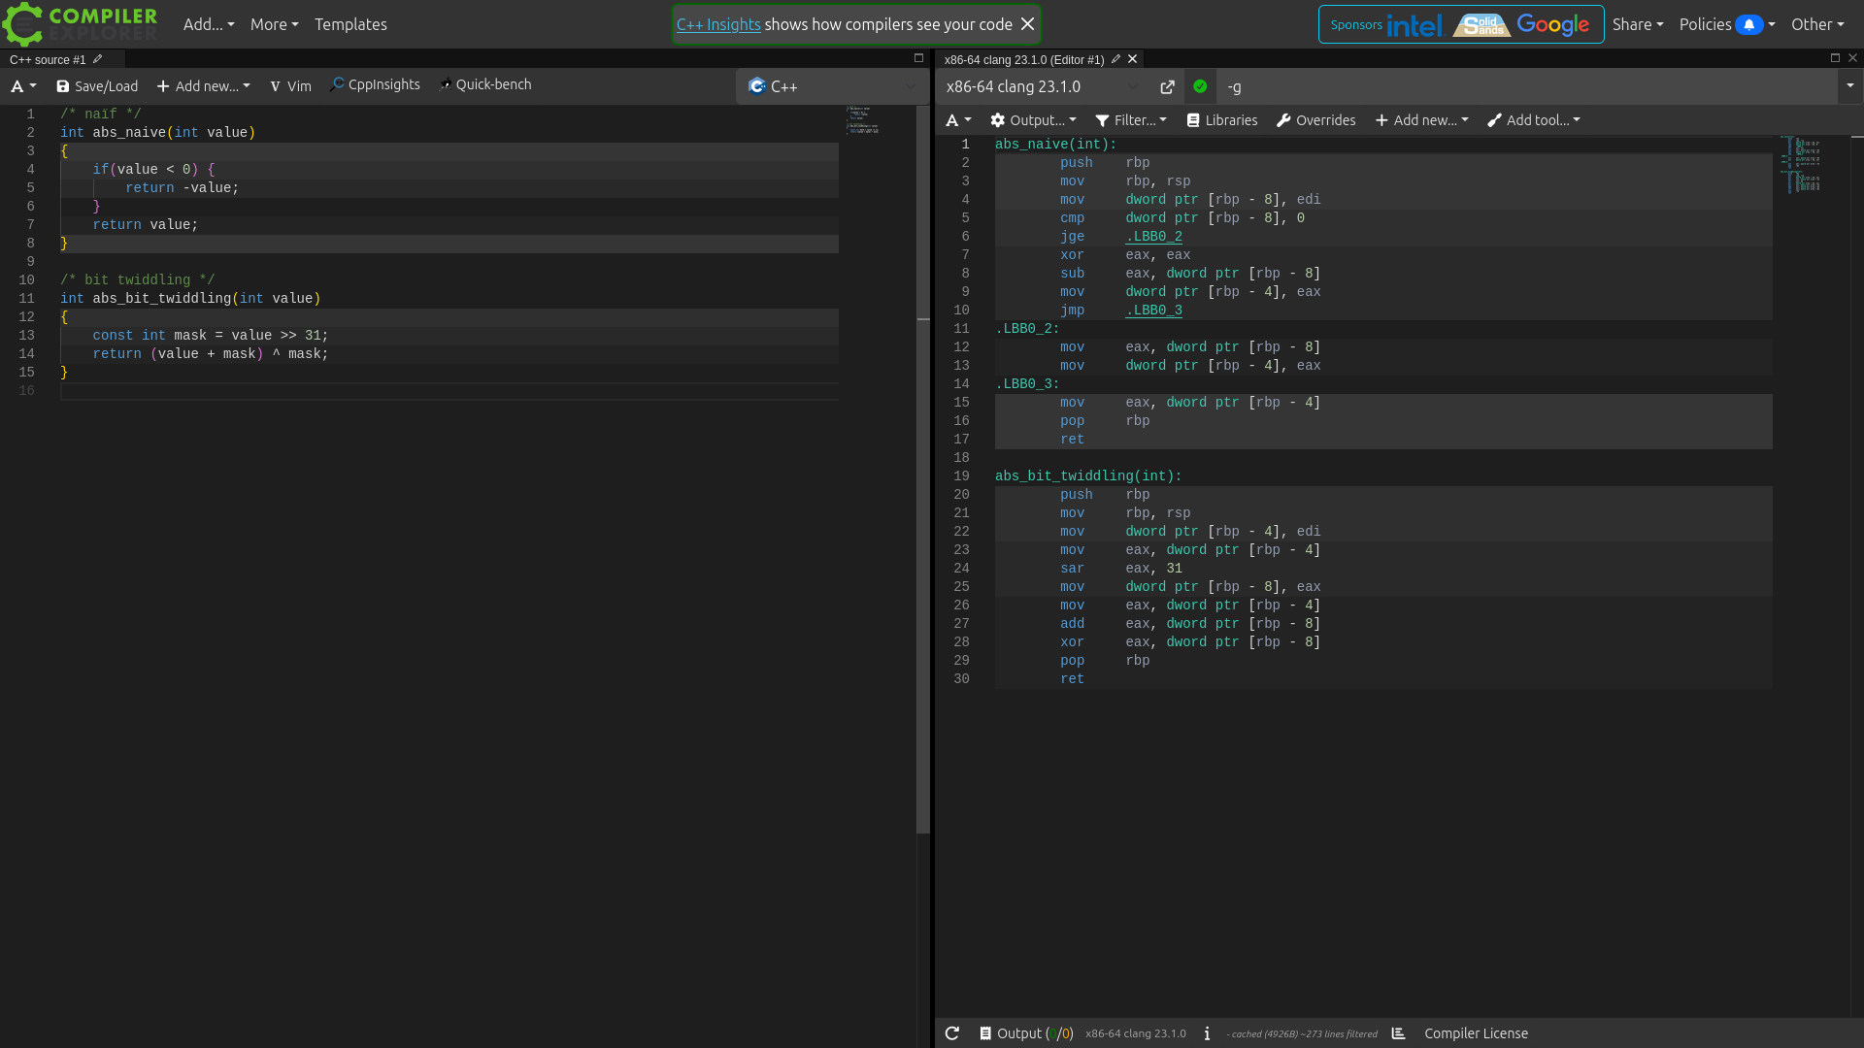The width and height of the screenshot is (1864, 1048).
Task: Rename the clang compiler tab via its pencil icon
Action: (1115, 59)
